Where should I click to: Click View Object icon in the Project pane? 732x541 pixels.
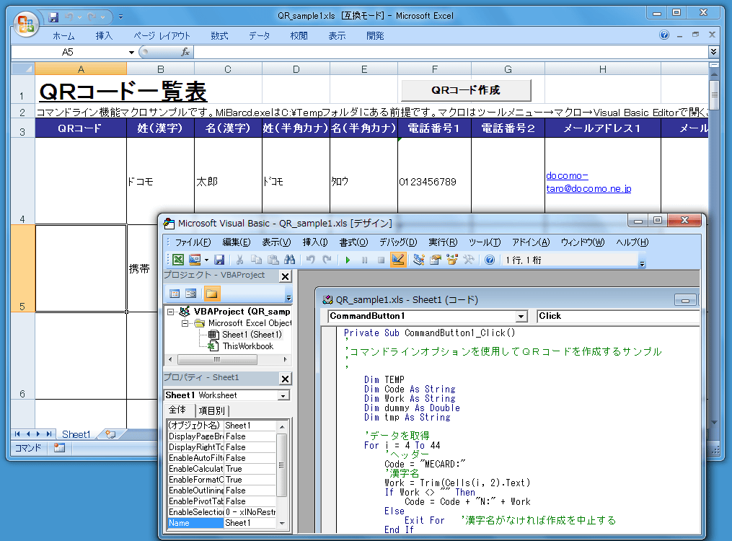[191, 294]
